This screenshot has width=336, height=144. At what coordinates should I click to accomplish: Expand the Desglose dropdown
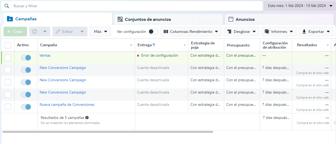[241, 32]
